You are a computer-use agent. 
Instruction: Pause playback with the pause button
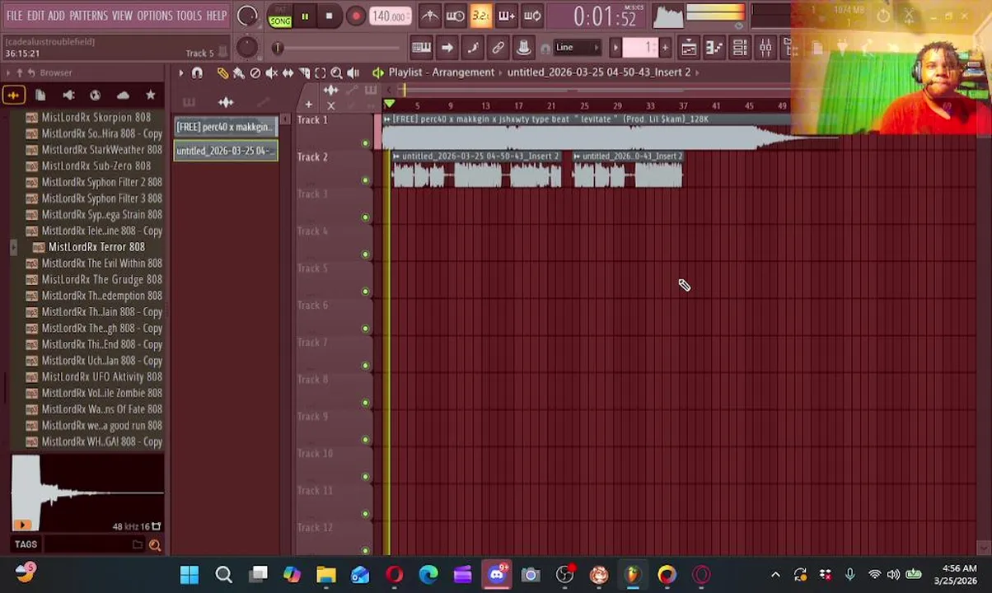tap(305, 16)
